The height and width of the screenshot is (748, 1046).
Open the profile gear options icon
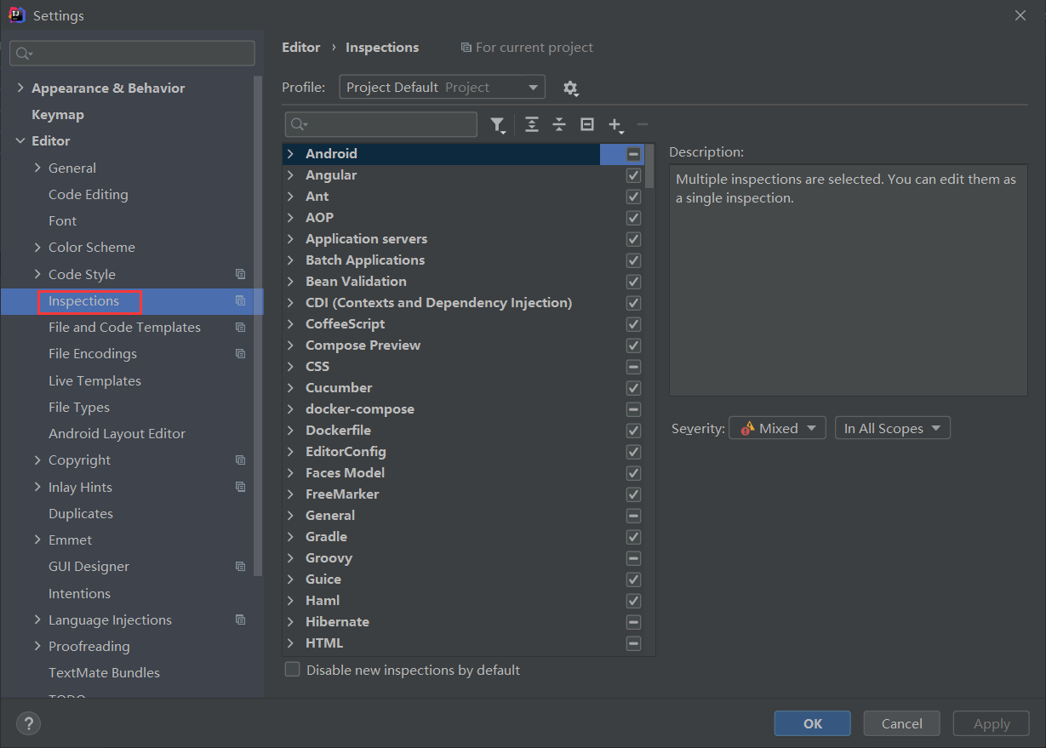tap(570, 88)
